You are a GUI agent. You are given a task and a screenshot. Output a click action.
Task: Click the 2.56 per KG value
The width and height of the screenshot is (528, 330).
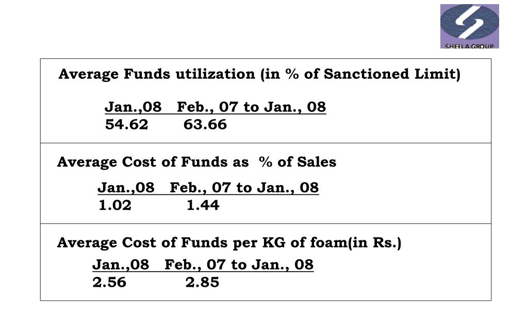[x=109, y=282]
